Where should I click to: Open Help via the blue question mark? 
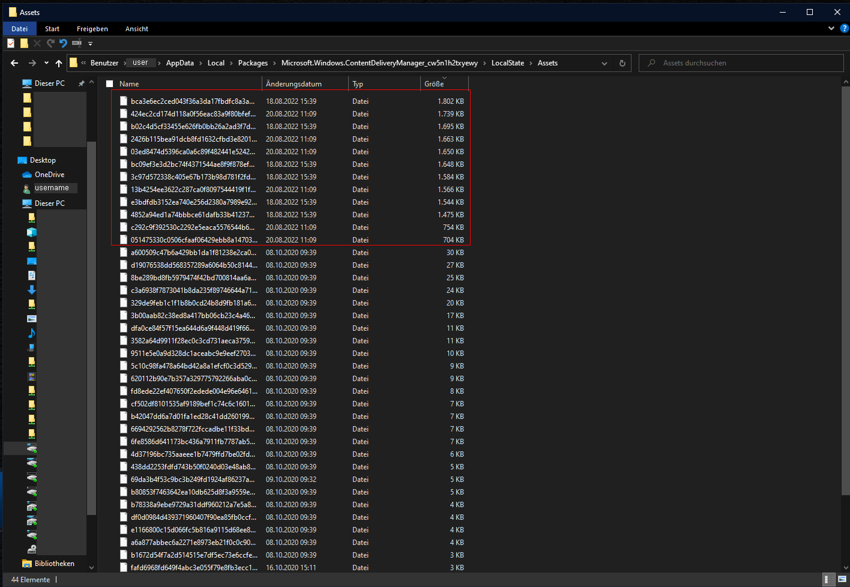844,28
